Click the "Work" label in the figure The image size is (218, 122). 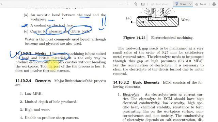(185, 20)
